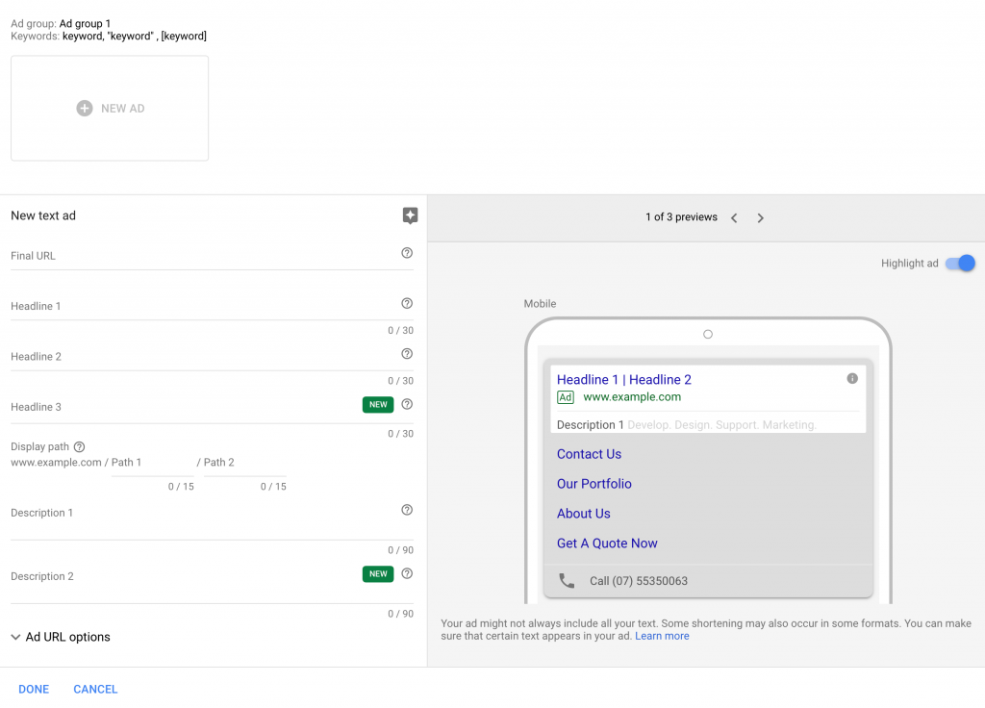The image size is (985, 708).
Task: Open help icon beside Headline 3
Action: (x=407, y=404)
